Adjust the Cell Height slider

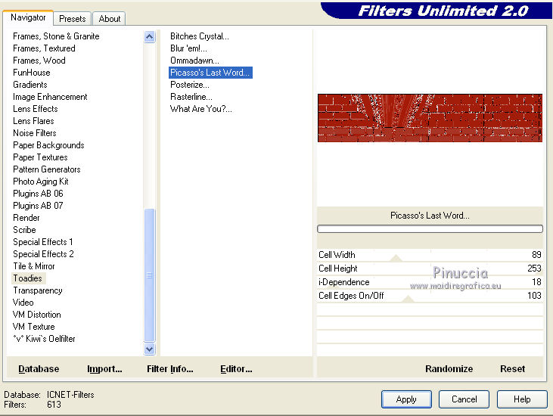point(430,269)
